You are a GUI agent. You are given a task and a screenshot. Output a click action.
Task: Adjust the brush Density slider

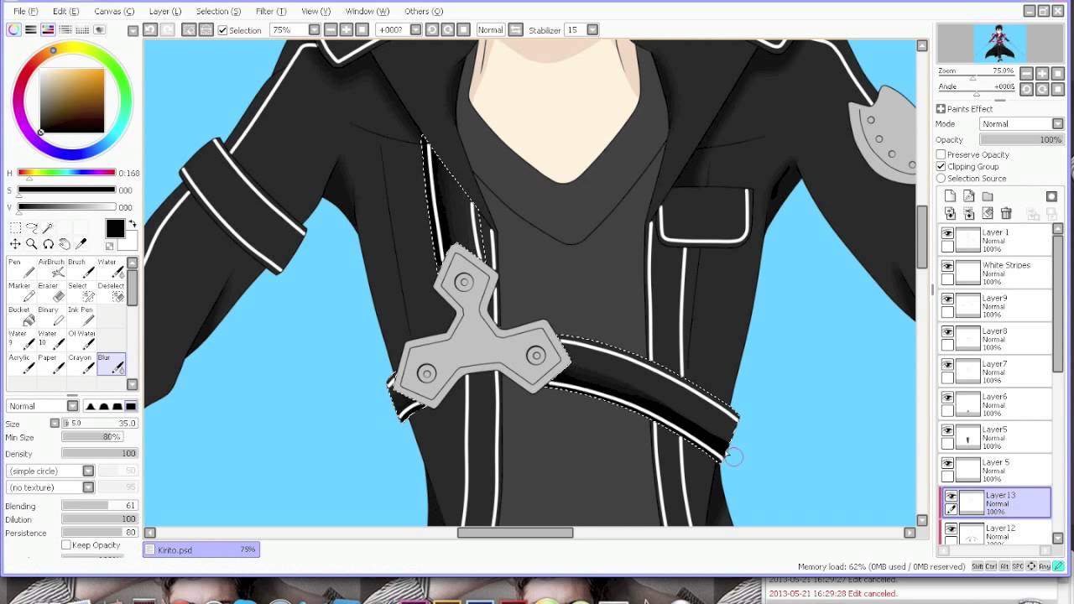pos(99,454)
